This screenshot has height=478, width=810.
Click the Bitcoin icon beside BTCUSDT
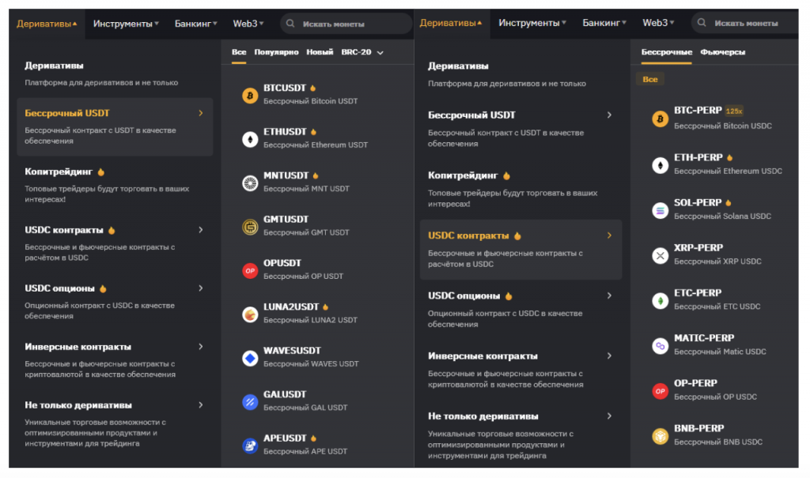250,96
